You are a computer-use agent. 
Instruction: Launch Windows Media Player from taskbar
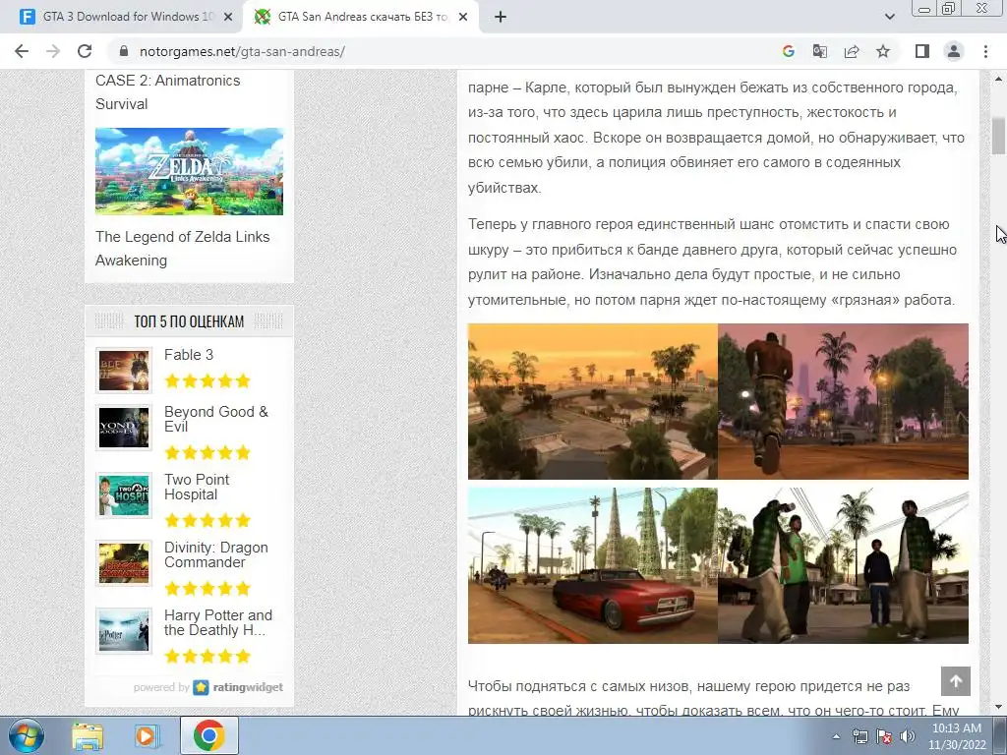[147, 735]
